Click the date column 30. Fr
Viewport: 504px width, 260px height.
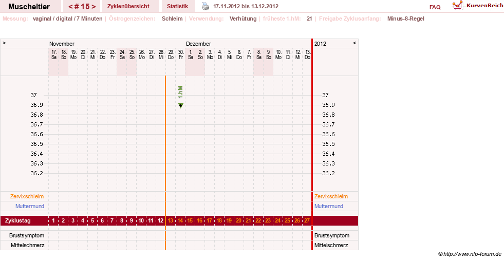coord(181,54)
